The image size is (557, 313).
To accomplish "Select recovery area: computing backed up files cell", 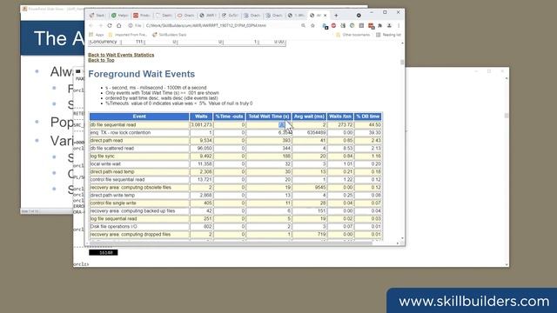I will pos(139,210).
